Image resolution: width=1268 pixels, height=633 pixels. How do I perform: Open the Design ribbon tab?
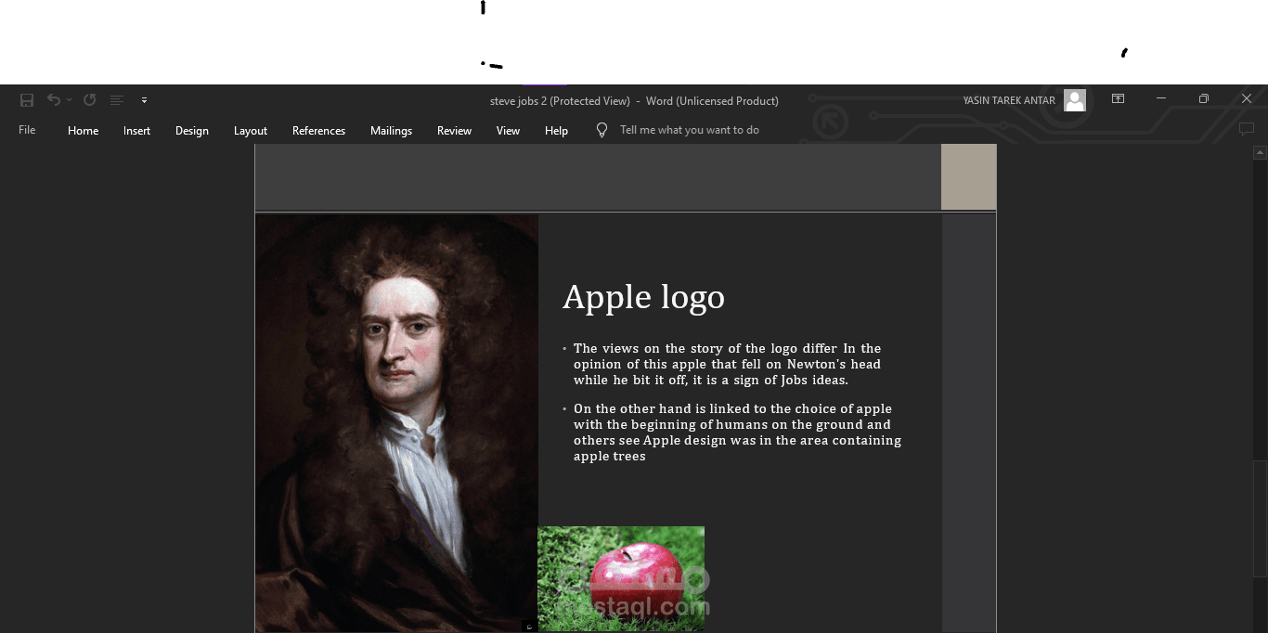pos(192,131)
